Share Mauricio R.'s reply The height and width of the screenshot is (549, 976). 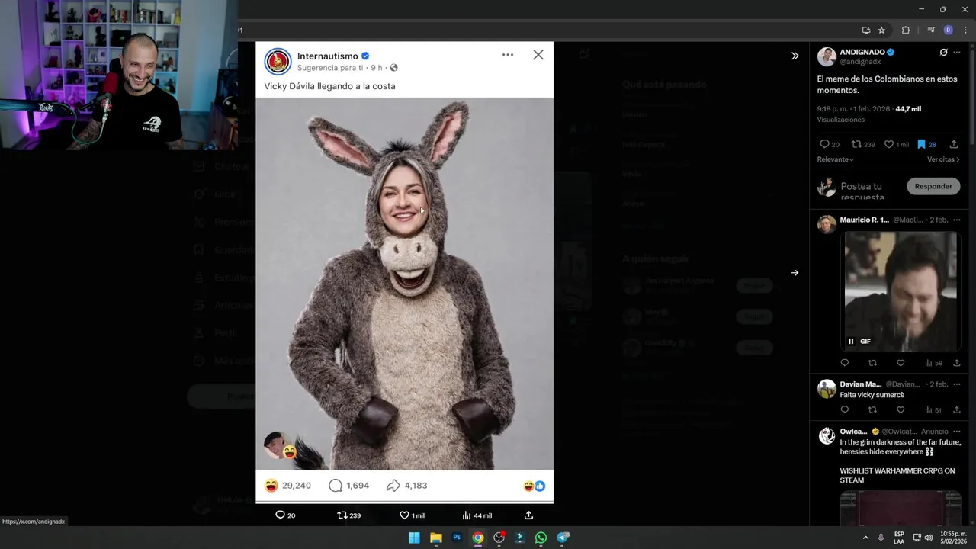tap(957, 363)
